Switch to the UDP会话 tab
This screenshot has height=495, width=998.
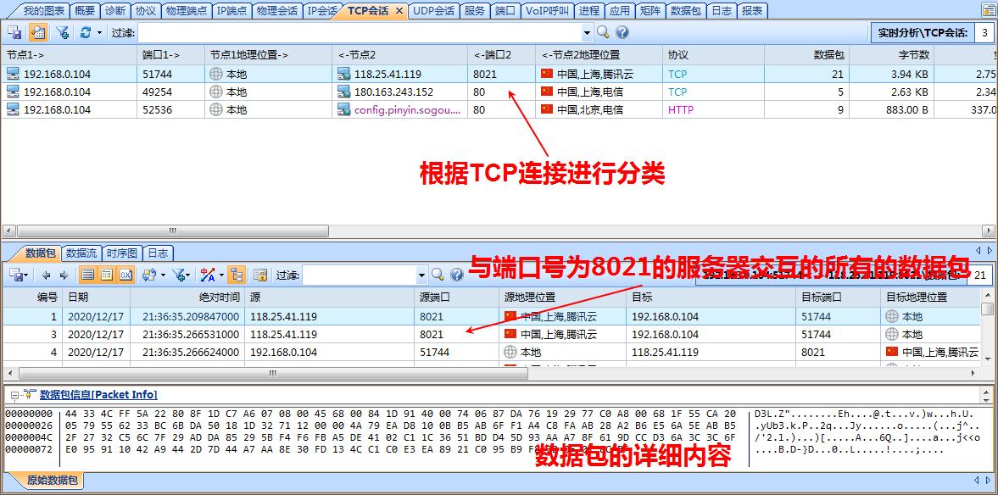[432, 11]
